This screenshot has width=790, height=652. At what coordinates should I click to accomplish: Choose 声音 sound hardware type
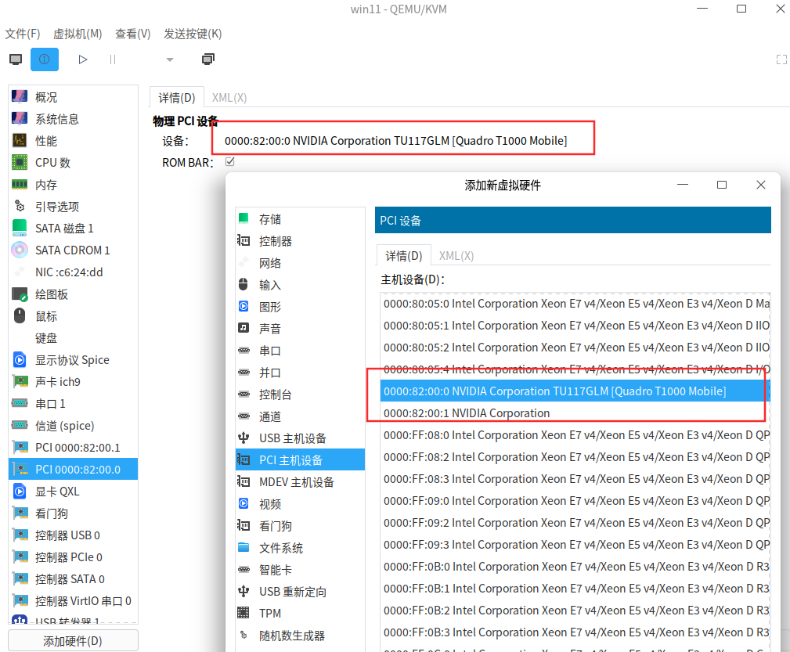[x=301, y=329]
